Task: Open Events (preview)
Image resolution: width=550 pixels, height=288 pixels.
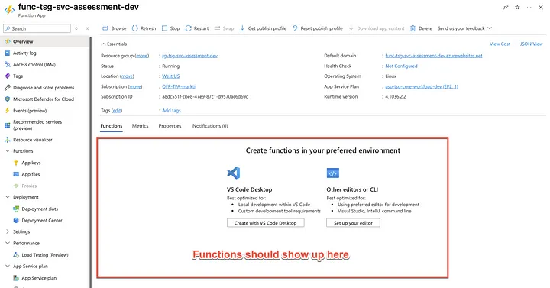Action: [x=30, y=111]
